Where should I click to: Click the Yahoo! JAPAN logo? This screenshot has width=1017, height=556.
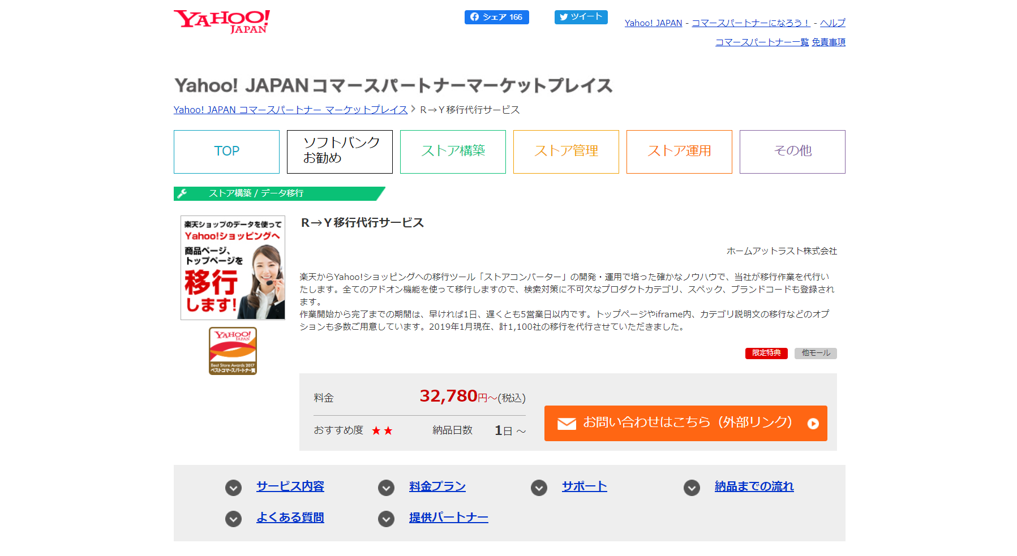[x=221, y=21]
